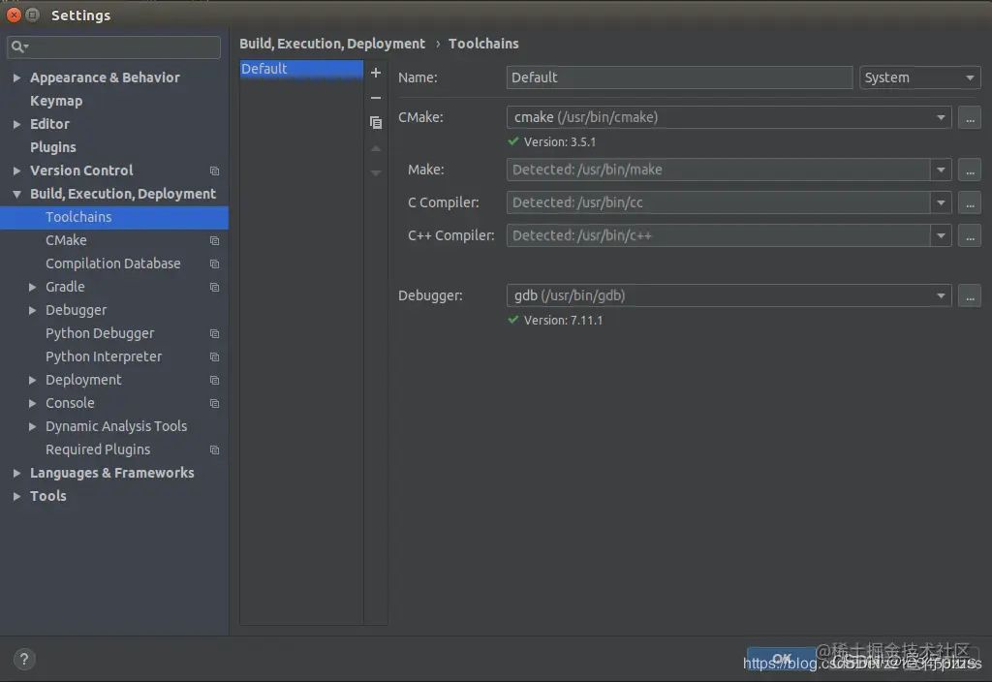Image resolution: width=992 pixels, height=682 pixels.
Task: Expand the Debugger settings node
Action: click(32, 311)
